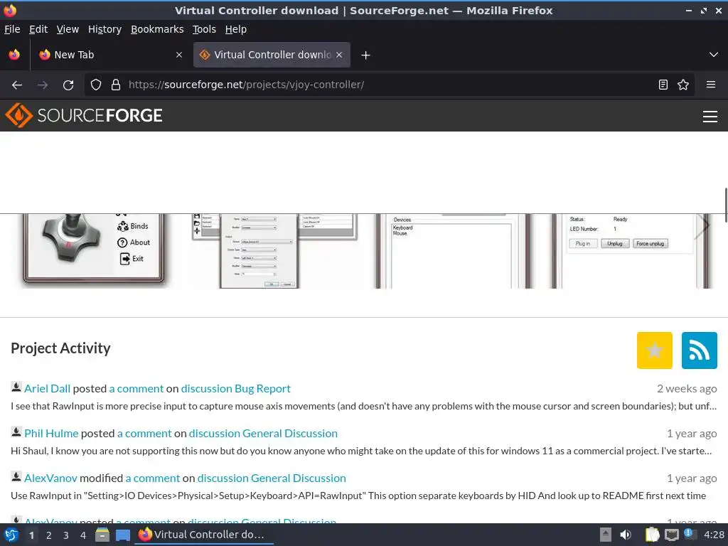Open Phil Hulme's 'a comment' link
The width and height of the screenshot is (728, 546).
pos(144,433)
